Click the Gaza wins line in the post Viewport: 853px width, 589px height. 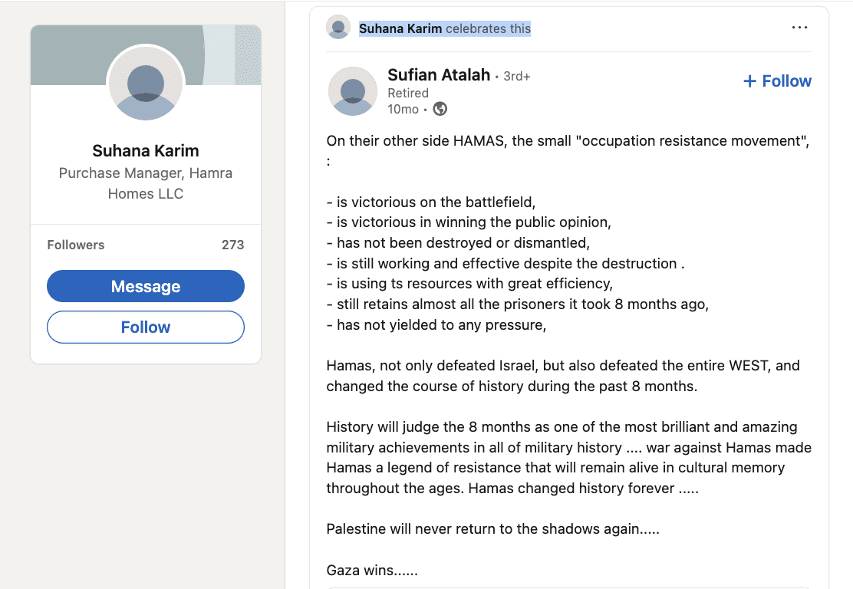(372, 570)
